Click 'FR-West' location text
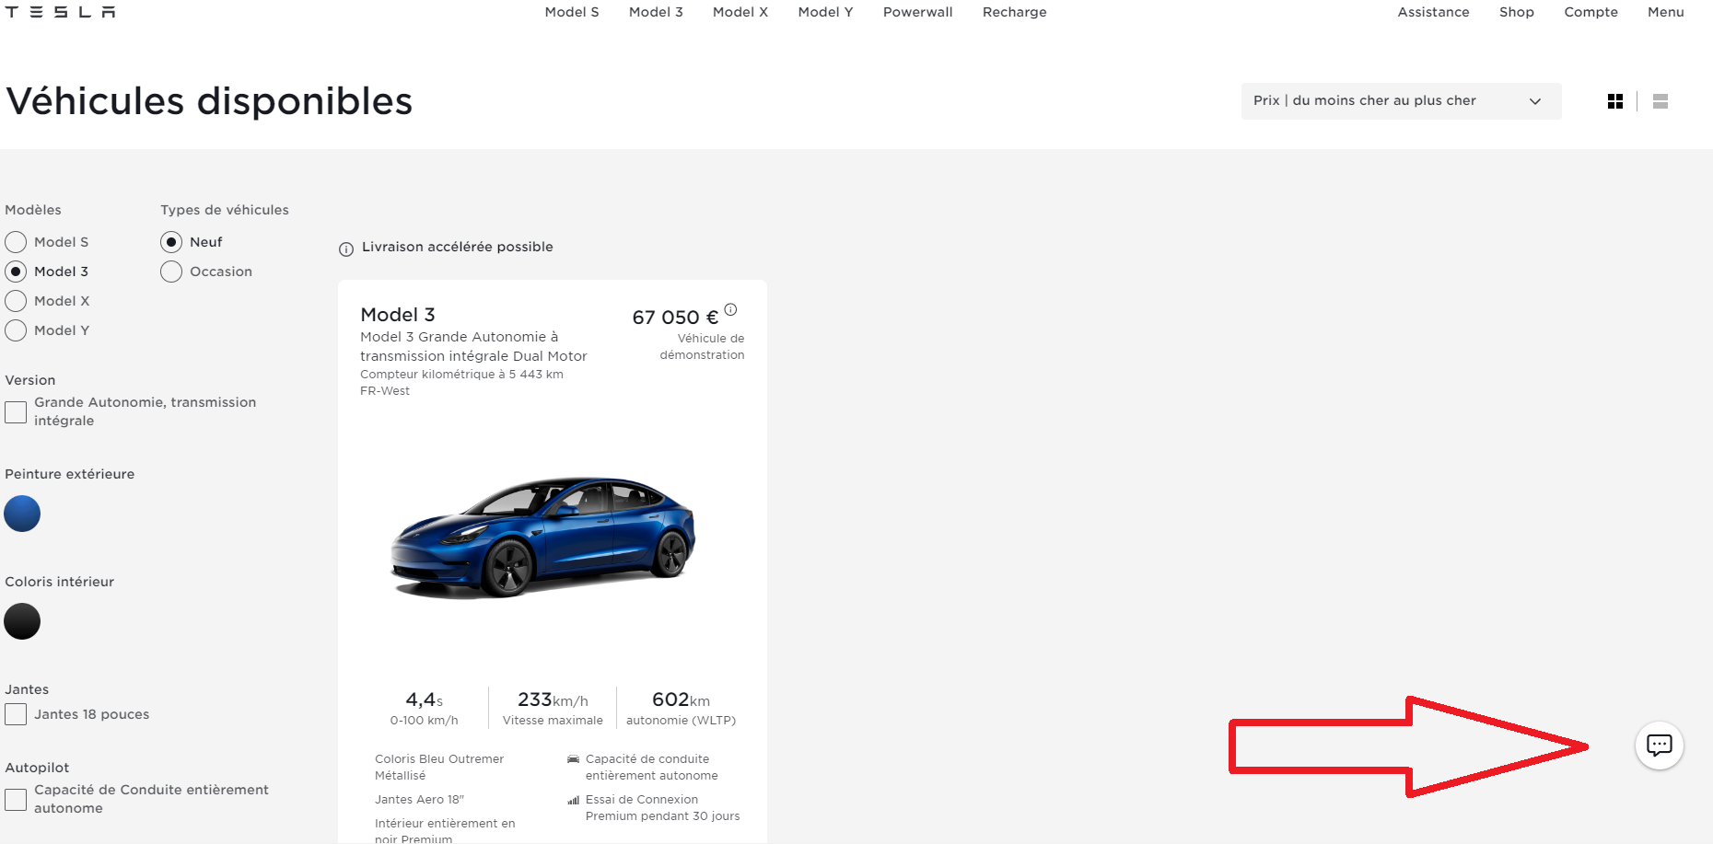The image size is (1713, 844). 385,391
